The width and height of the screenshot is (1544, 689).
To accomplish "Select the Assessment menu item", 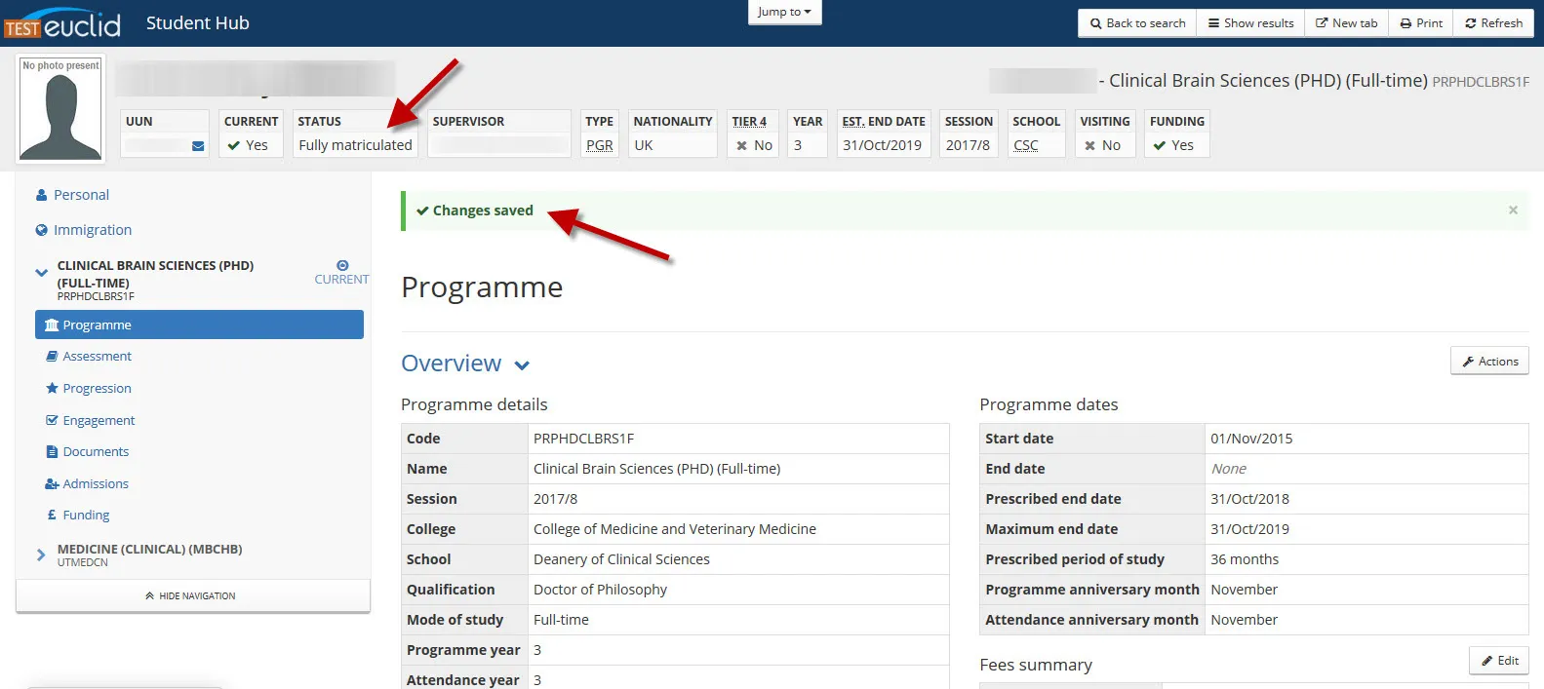I will tap(97, 357).
